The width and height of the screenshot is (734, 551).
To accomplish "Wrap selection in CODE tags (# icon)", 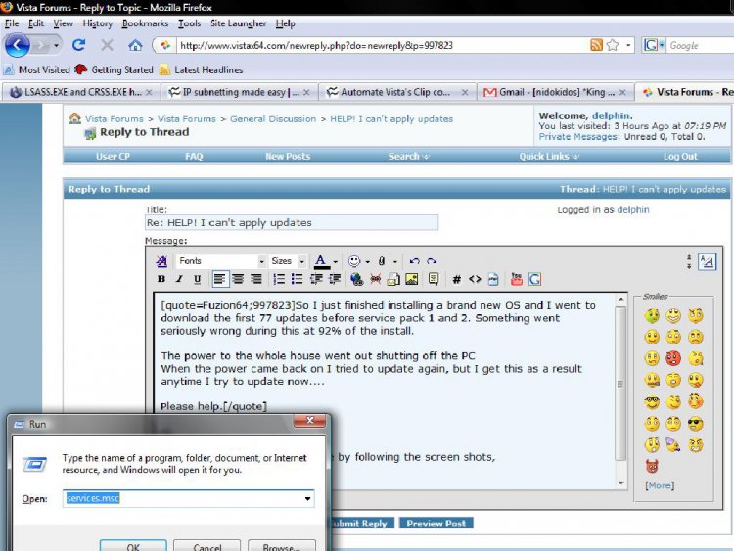I will (x=456, y=280).
